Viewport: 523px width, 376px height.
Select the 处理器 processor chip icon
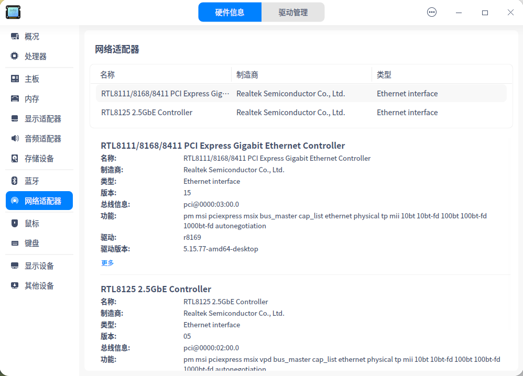[15, 56]
